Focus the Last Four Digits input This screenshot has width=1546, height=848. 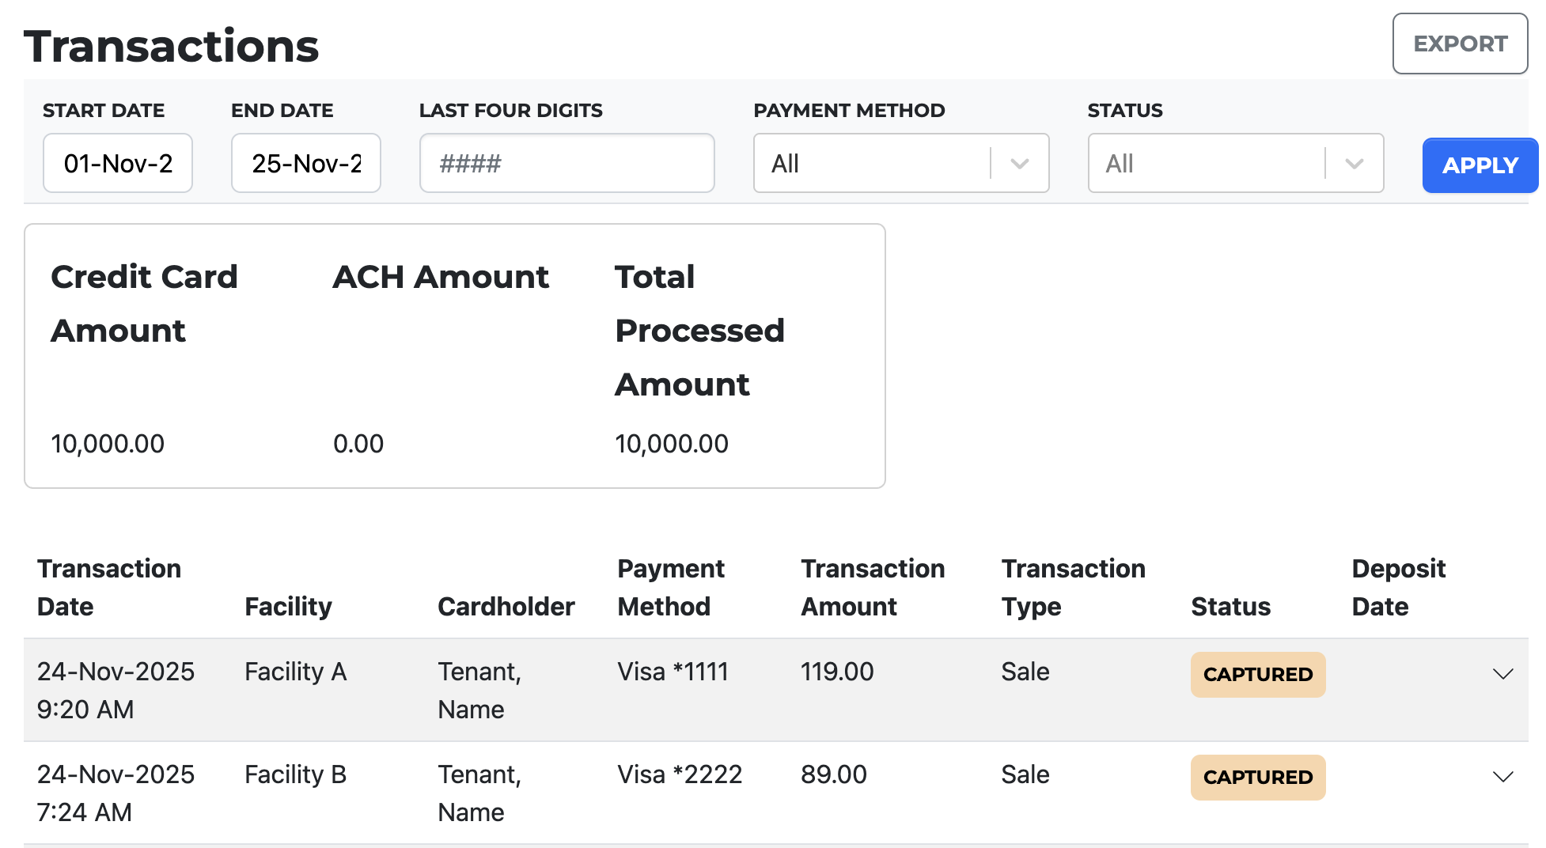click(x=566, y=164)
